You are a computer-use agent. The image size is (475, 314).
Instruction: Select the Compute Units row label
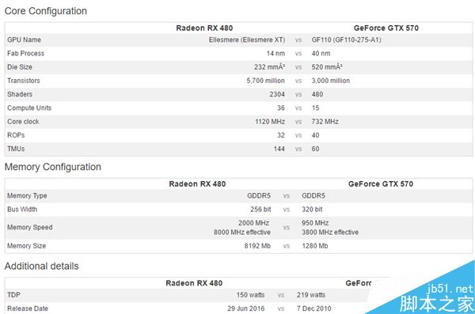coord(29,108)
